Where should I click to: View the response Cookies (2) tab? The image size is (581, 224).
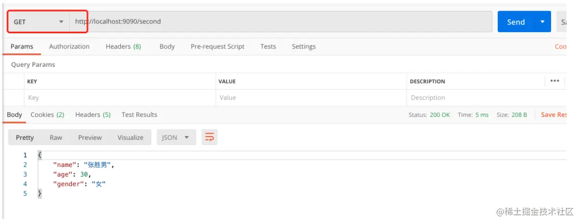coord(47,114)
